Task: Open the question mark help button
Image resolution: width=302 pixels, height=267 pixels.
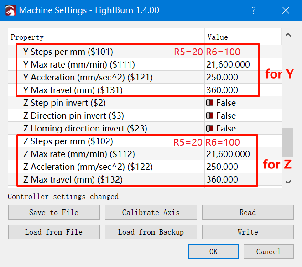Action: tap(254, 10)
